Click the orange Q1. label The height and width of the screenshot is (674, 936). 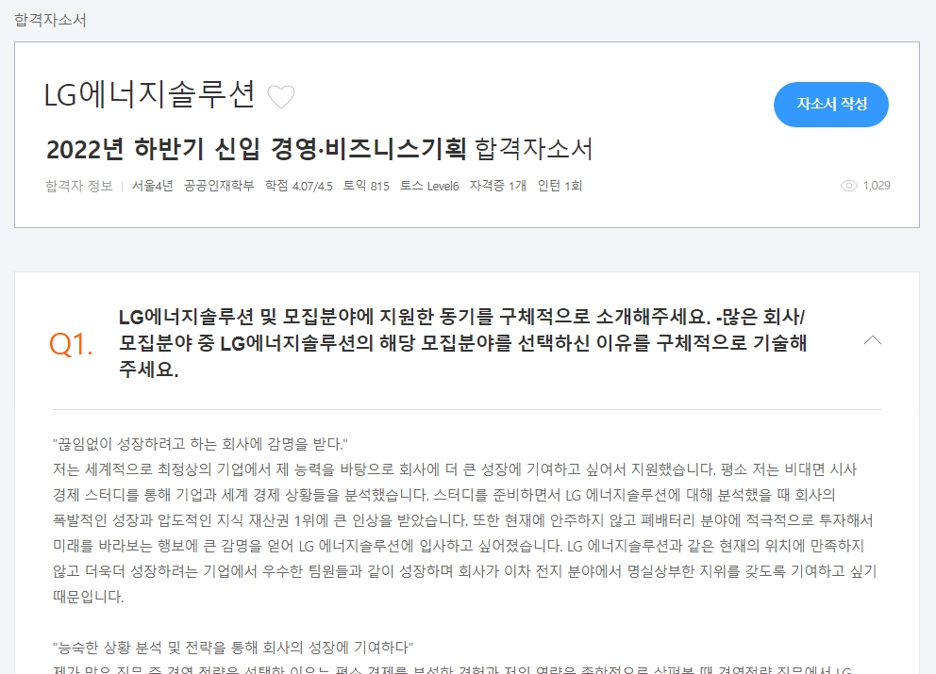71,344
